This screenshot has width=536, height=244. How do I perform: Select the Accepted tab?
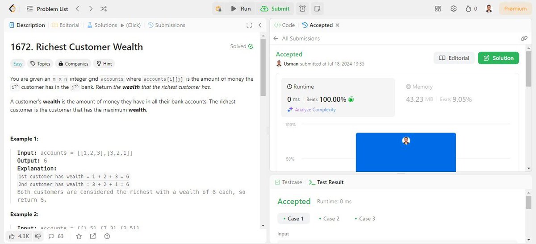point(317,25)
